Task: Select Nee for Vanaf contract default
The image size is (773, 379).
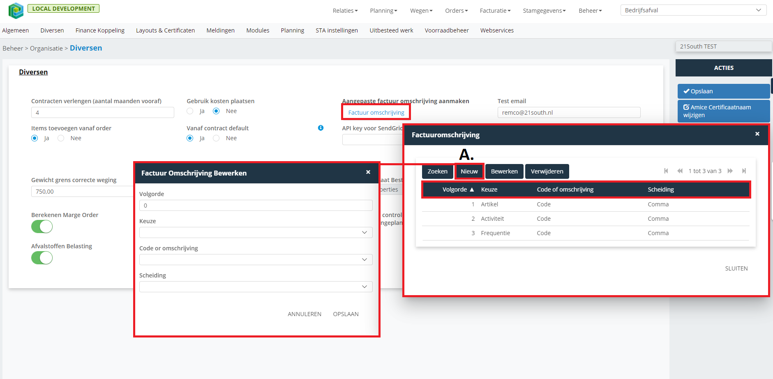Action: (216, 138)
